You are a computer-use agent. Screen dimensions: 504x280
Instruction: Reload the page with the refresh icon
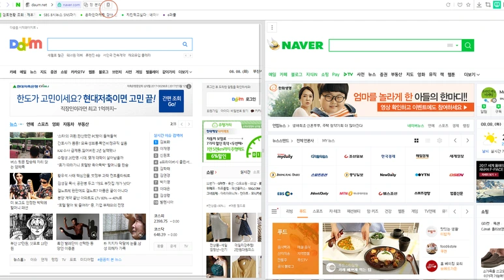coord(448,5)
